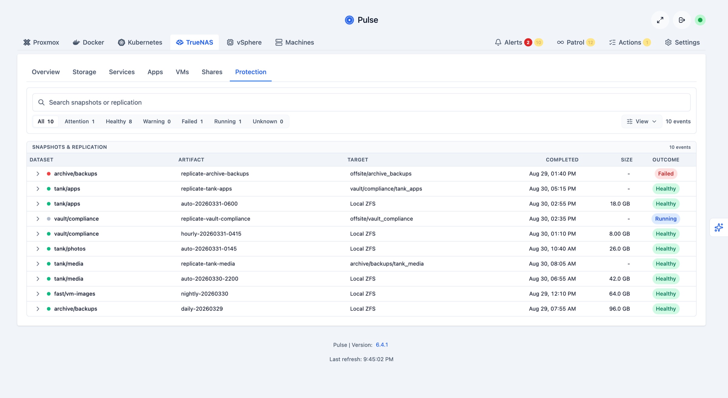728x398 pixels.
Task: Click the Patrol count badge 12
Action: point(590,42)
